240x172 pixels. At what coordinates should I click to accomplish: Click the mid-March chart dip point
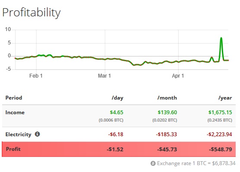(134, 65)
